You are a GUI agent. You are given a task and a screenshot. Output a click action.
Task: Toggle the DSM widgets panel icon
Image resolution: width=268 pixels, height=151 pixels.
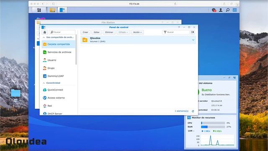234,10
